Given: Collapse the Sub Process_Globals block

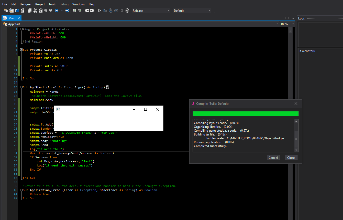Looking at the screenshot, I should pyautogui.click(x=21, y=50).
